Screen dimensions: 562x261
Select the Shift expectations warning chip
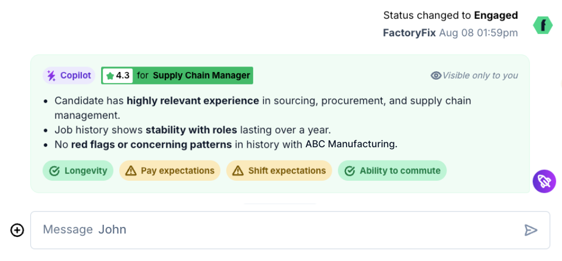coord(279,171)
